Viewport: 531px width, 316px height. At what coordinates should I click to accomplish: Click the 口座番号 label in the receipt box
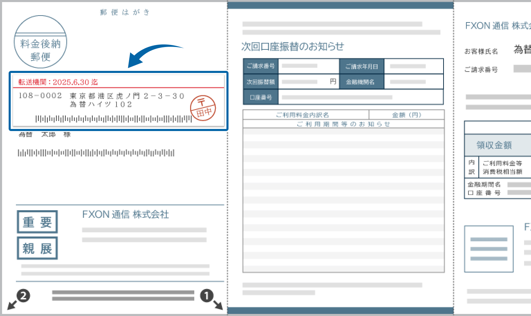pos(484,193)
